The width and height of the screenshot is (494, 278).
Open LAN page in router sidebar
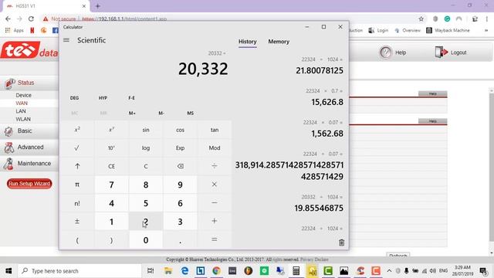(21, 111)
